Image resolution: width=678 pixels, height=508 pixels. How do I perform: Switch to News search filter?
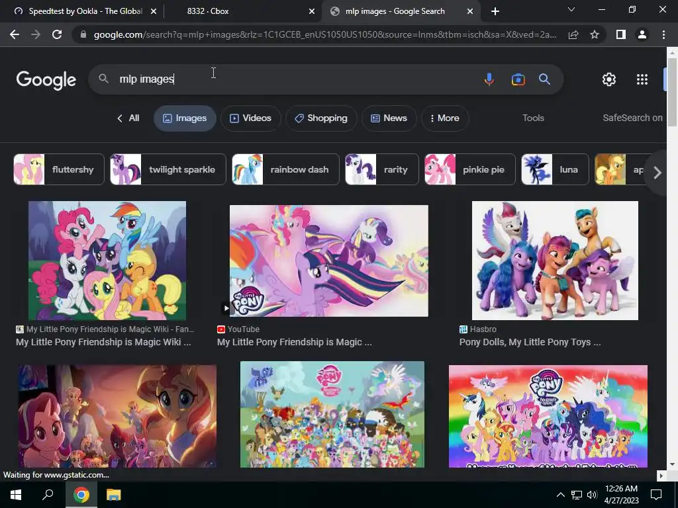pyautogui.click(x=389, y=118)
